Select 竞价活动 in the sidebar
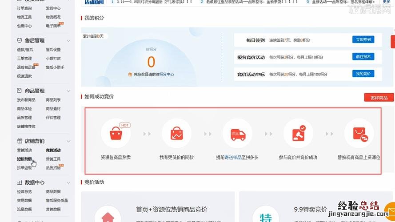Screen dimensions: 395x222 click(x=53, y=150)
